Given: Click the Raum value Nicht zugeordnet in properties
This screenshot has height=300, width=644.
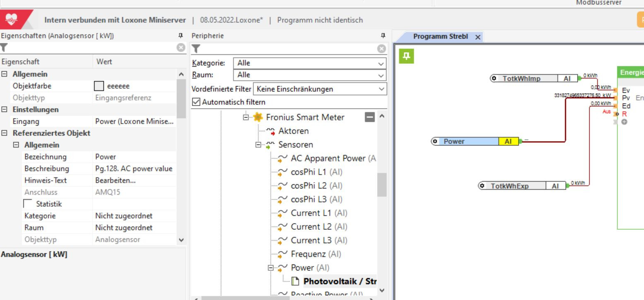Looking at the screenshot, I should pos(124,227).
